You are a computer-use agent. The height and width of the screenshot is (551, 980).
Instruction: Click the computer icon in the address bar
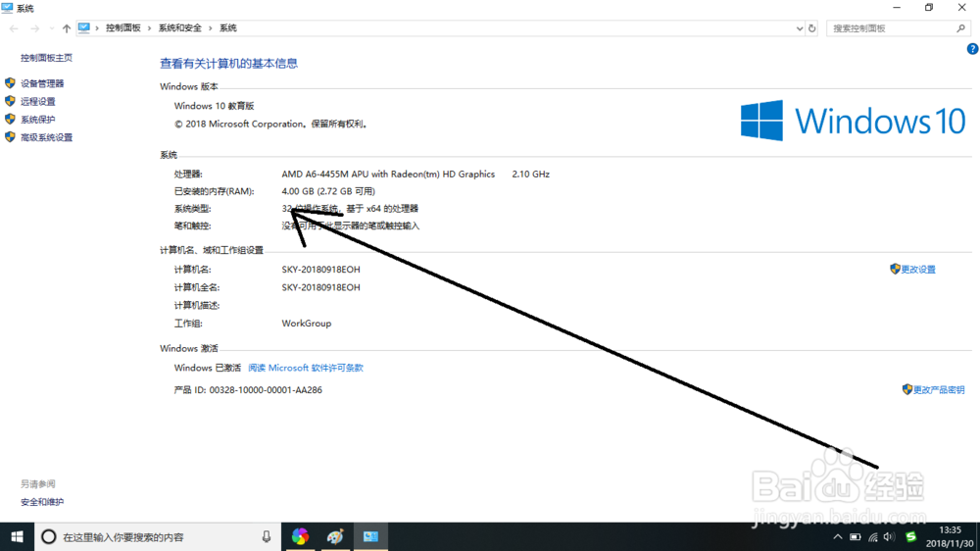tap(83, 28)
